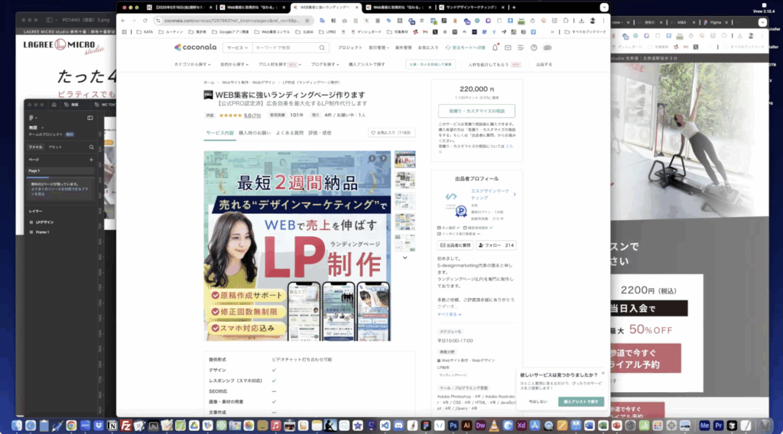
Task: Open coconala messages envelope icon
Action: pyautogui.click(x=508, y=48)
